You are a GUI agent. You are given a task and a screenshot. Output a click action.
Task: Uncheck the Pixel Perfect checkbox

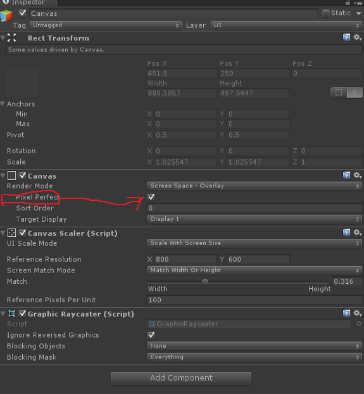pos(151,197)
